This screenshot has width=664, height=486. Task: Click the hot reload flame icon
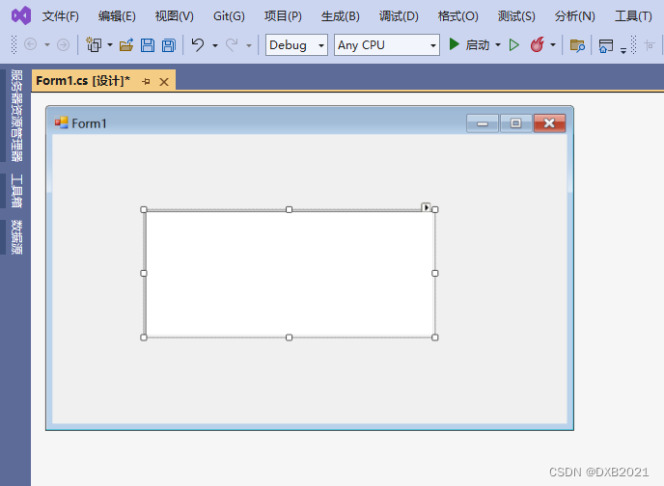[x=537, y=44]
